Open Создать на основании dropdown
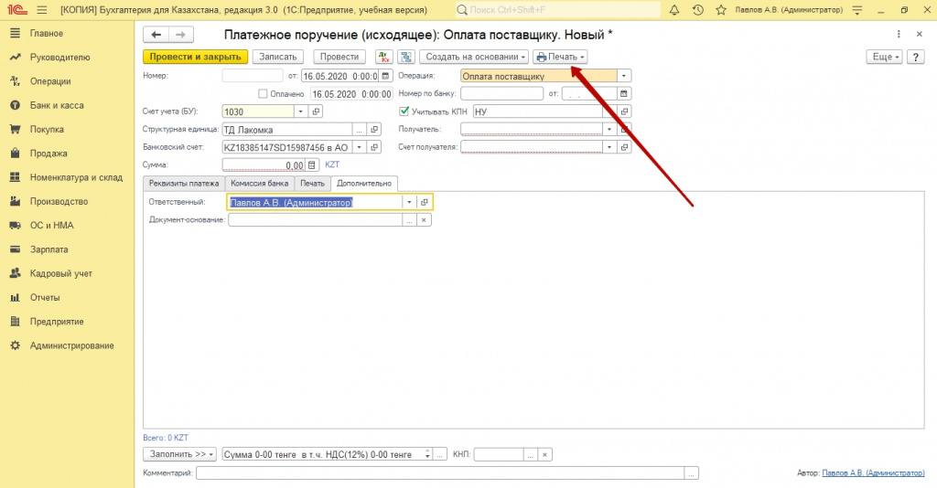This screenshot has width=937, height=488. [474, 57]
